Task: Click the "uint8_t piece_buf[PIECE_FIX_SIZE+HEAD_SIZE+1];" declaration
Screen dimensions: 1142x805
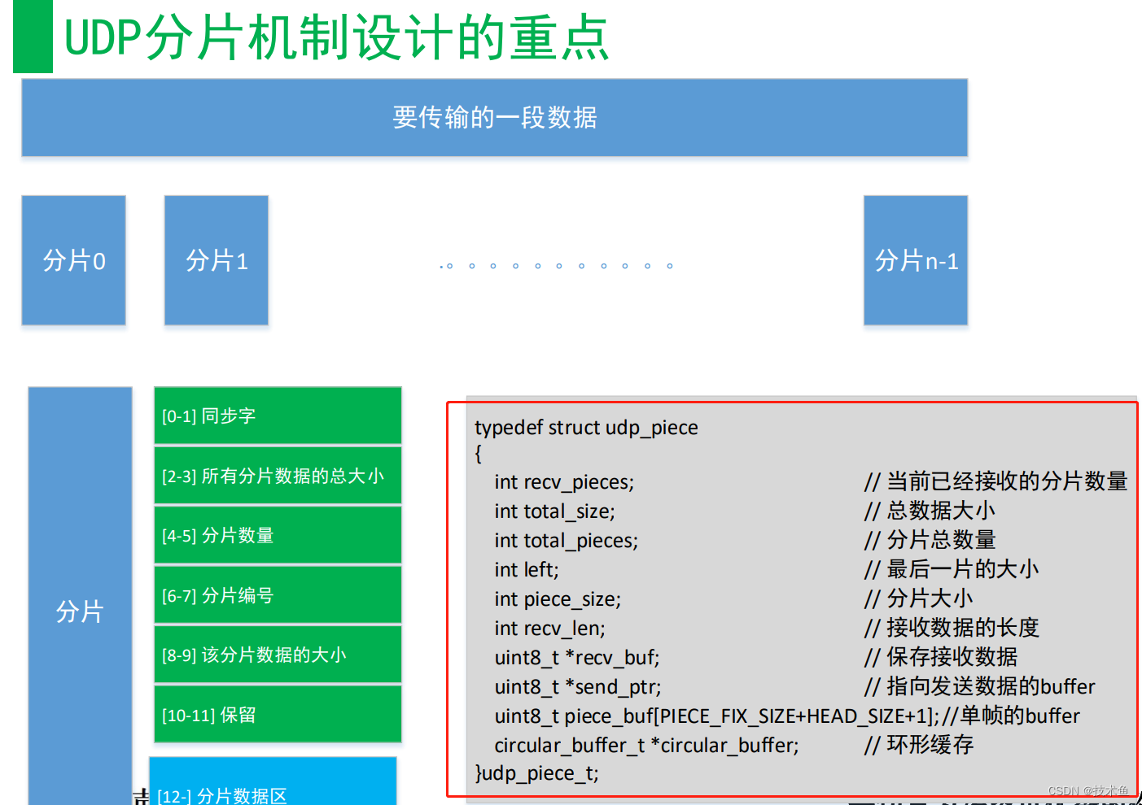Action: pos(717,716)
